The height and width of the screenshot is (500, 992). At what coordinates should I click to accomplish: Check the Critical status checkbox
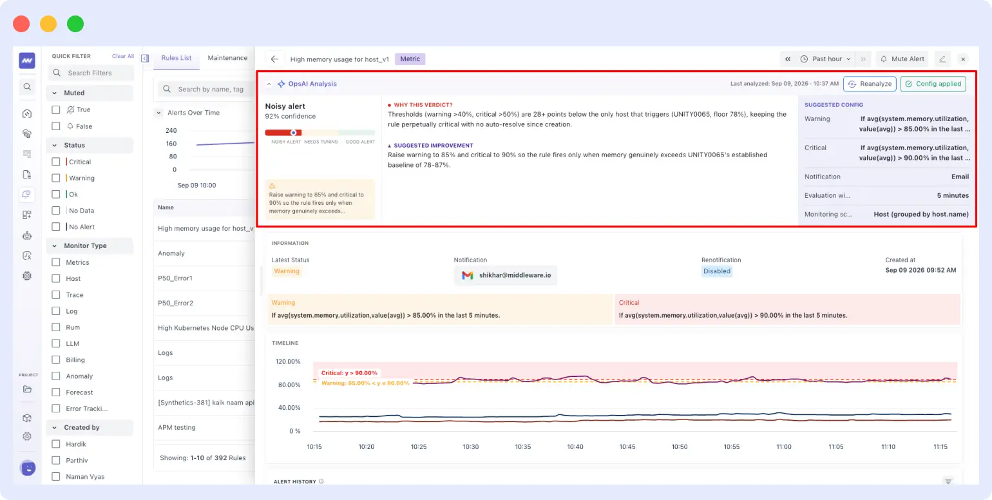coord(56,162)
